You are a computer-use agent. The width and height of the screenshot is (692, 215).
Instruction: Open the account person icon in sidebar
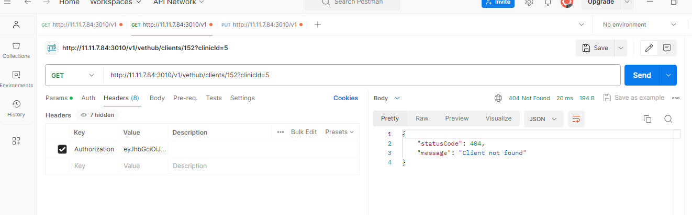point(16,25)
